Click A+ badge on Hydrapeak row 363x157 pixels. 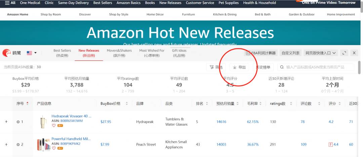click(60, 126)
